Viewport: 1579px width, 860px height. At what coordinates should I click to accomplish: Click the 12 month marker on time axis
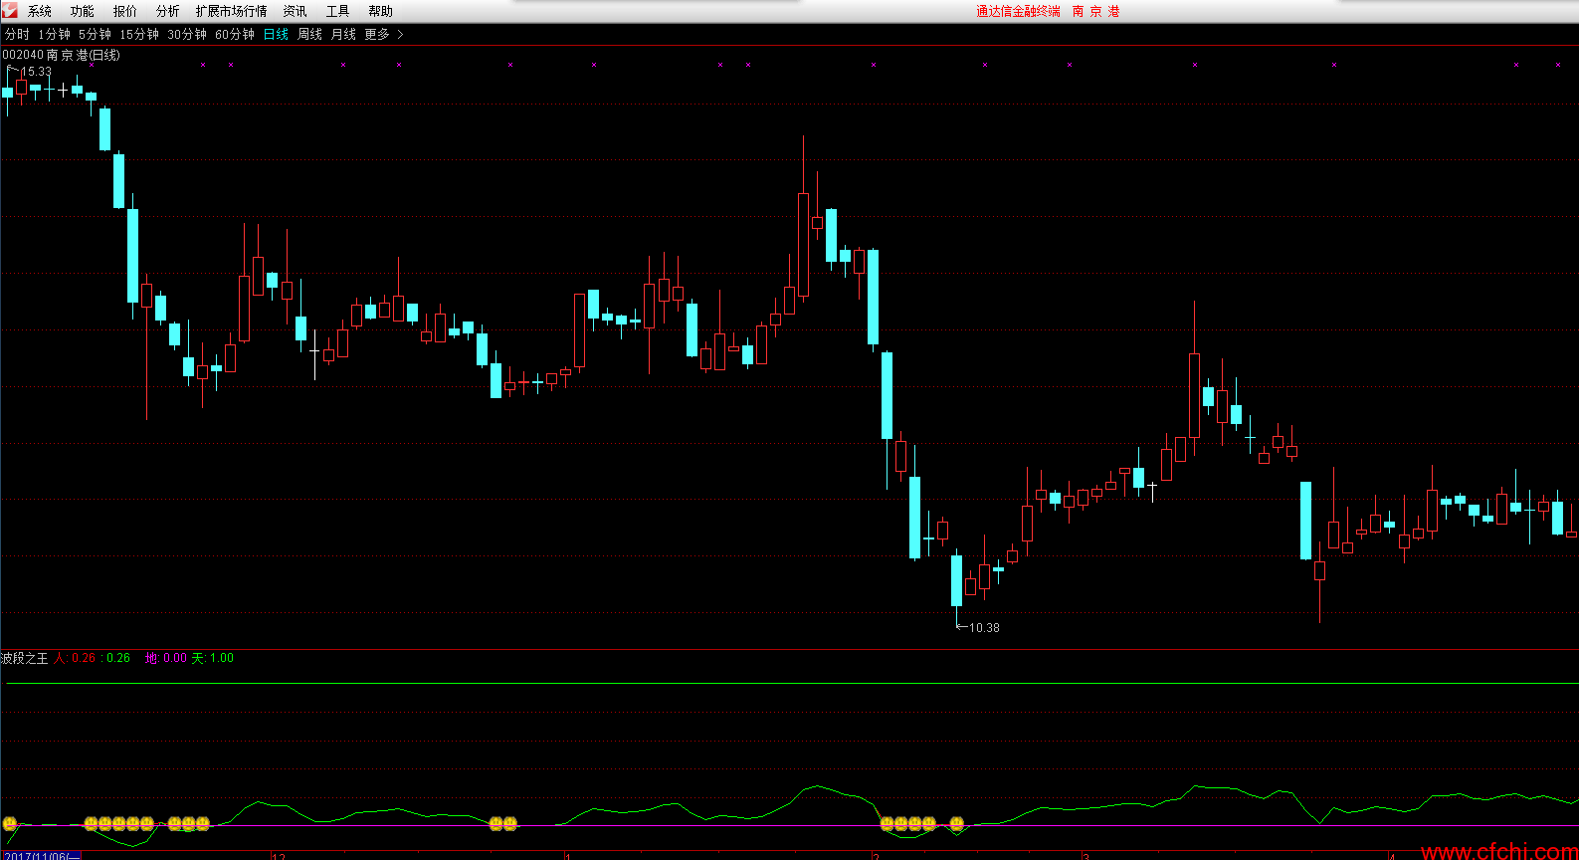click(x=279, y=856)
